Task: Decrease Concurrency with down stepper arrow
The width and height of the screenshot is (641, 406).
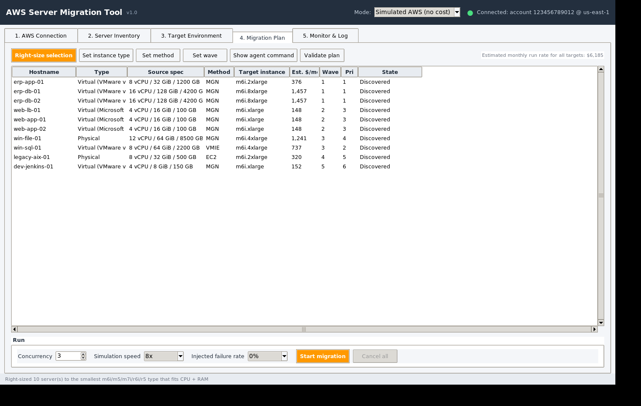Action: point(83,358)
